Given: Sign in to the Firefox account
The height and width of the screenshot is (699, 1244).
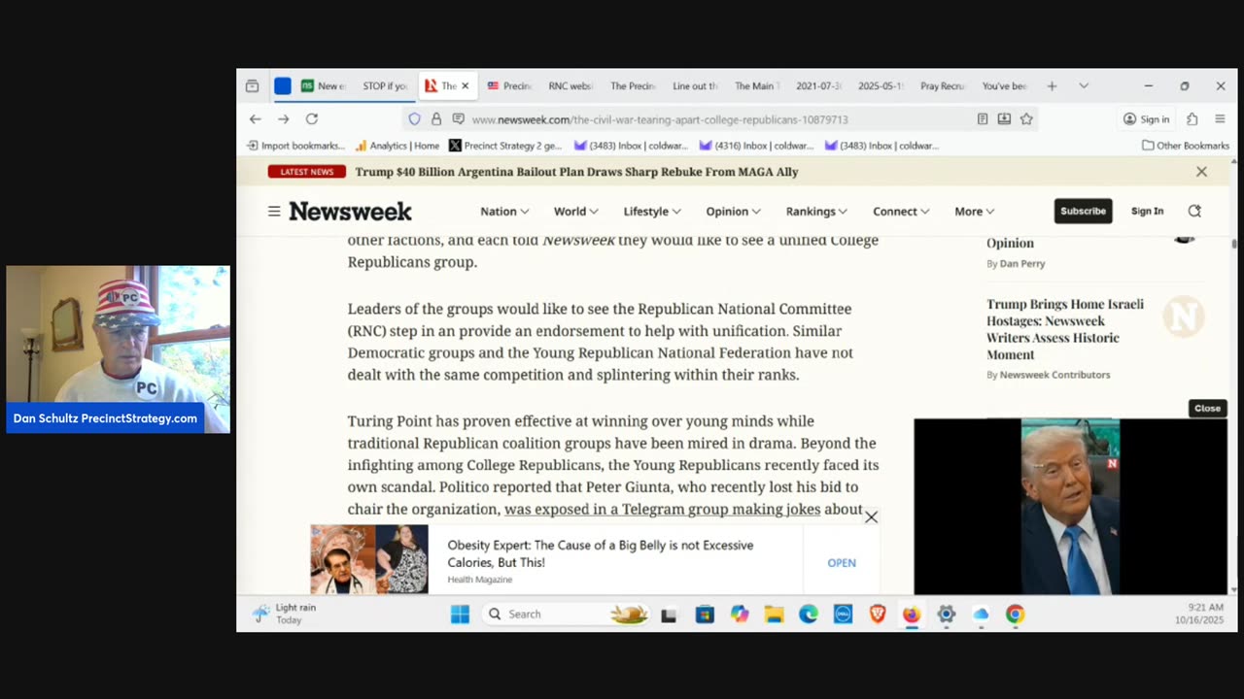Looking at the screenshot, I should (x=1146, y=119).
